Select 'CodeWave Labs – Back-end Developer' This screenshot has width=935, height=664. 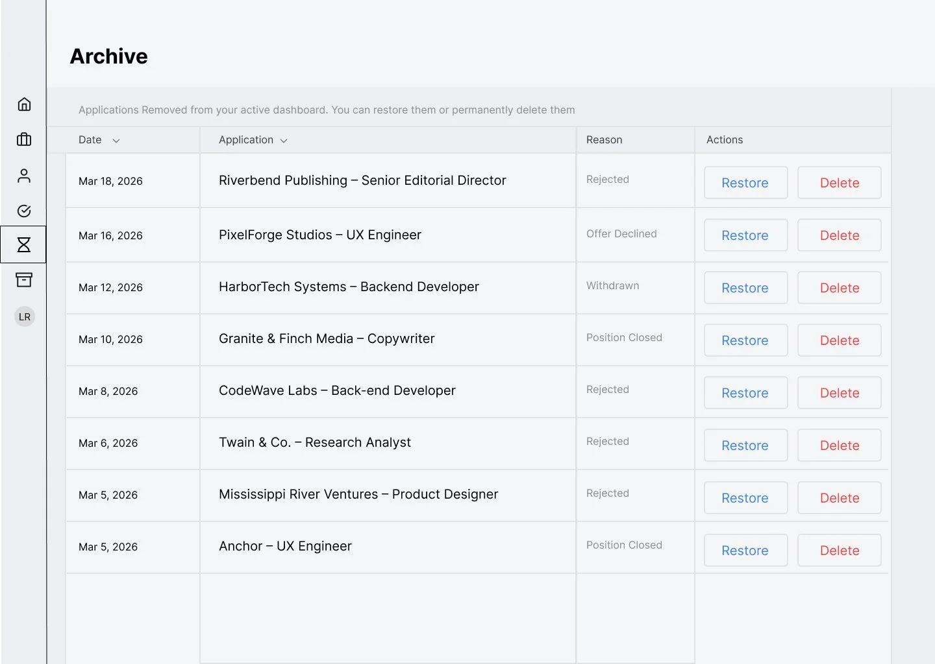point(337,391)
